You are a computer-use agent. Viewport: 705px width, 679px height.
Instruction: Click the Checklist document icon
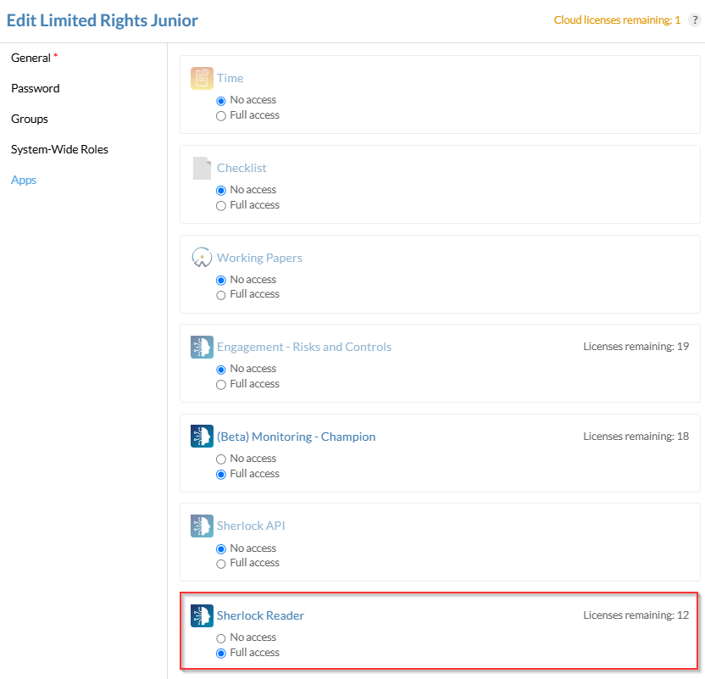click(x=202, y=168)
